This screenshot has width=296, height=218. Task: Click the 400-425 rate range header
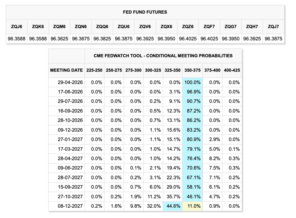[x=232, y=70]
